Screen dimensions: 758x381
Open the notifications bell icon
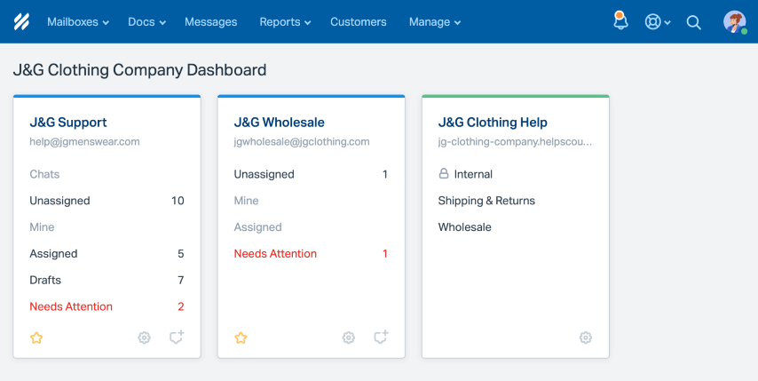tap(620, 21)
